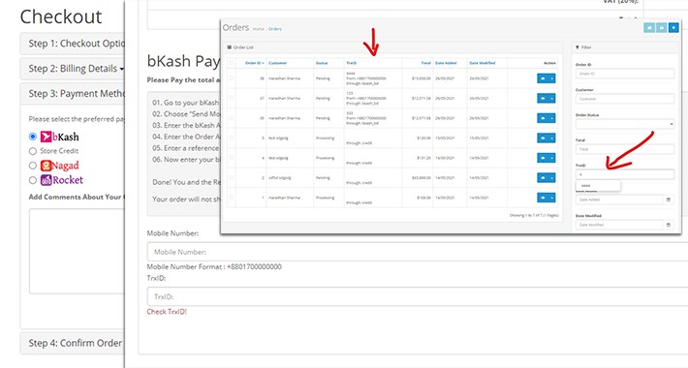
Task: Tick the checkbox for order 35
Action: point(232,118)
